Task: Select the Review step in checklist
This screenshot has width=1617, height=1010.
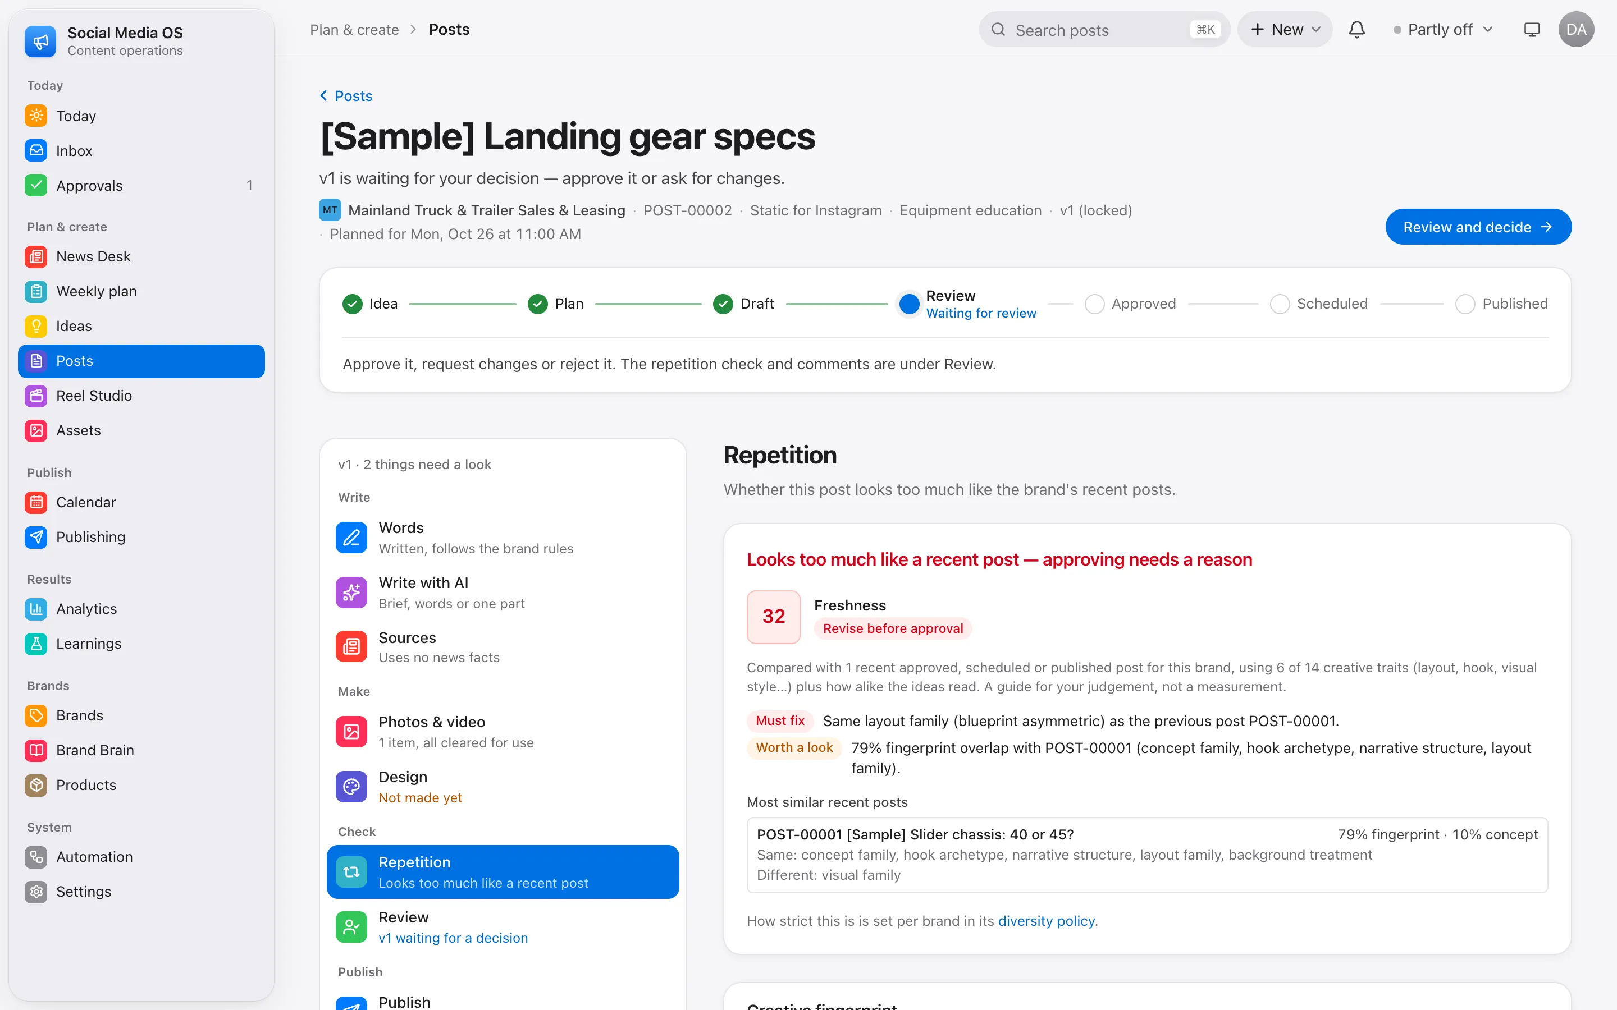Action: (503, 927)
